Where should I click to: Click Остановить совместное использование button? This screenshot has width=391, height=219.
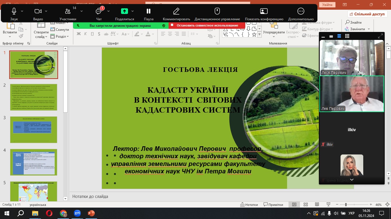click(x=207, y=25)
